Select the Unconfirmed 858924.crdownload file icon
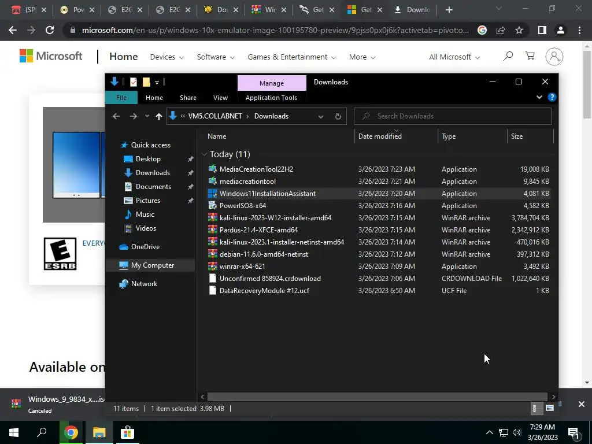592x444 pixels. [x=213, y=278]
